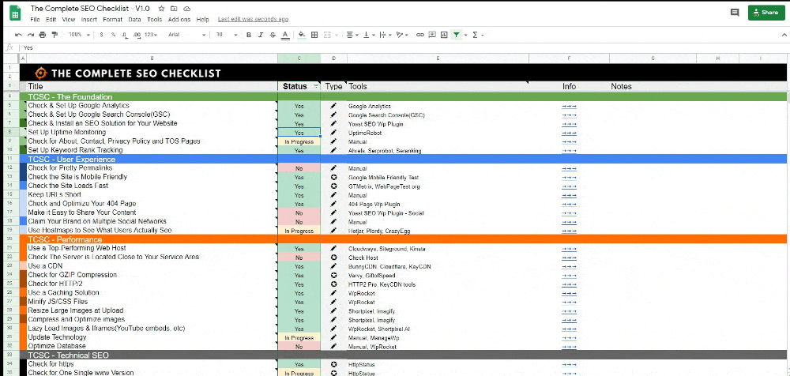Star the SEO Checklist document
790x376 pixels.
[x=161, y=9]
